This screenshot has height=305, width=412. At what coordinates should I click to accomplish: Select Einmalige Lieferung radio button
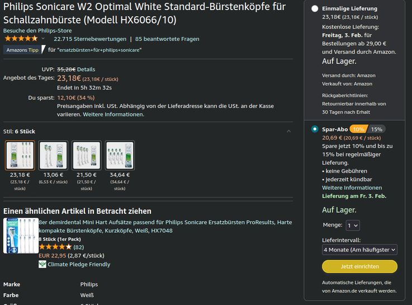(315, 9)
